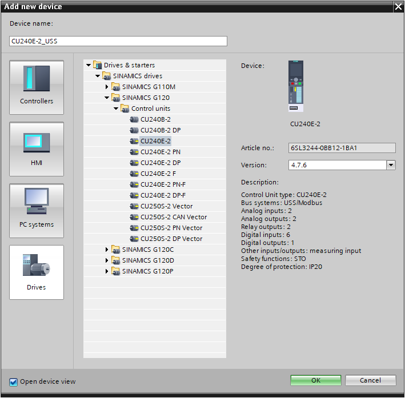Expand the SINAMICS G120D tree node
Image resolution: width=405 pixels, height=398 pixels.
pyautogui.click(x=107, y=260)
